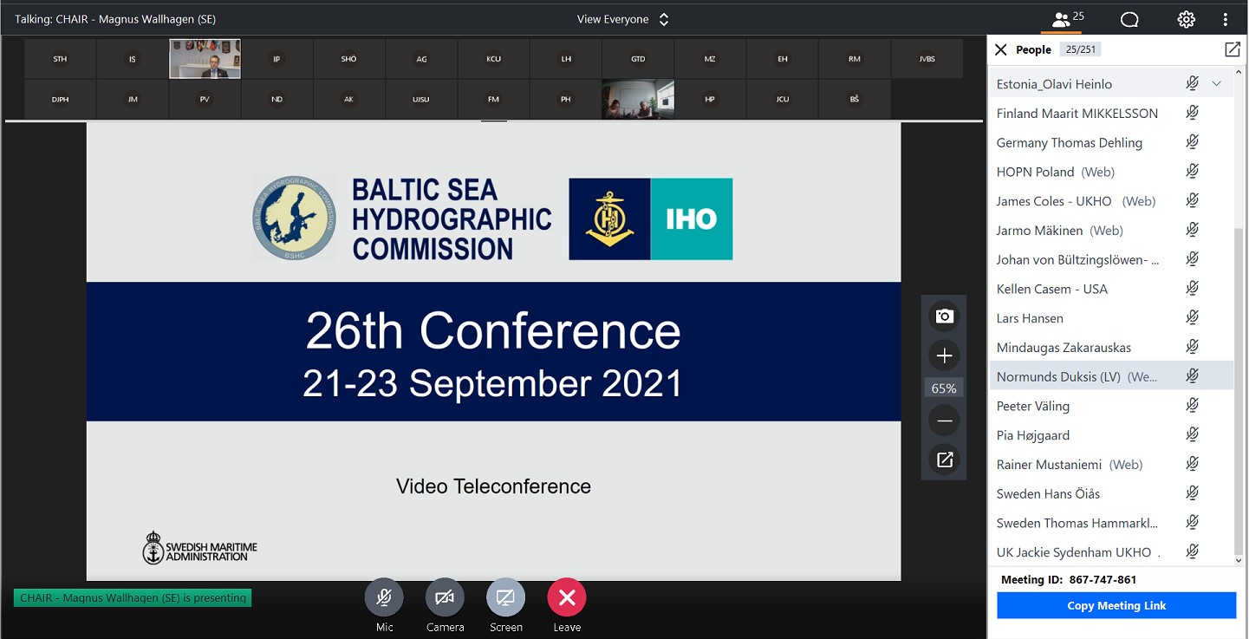Pop out the shared screen viewer

(945, 460)
